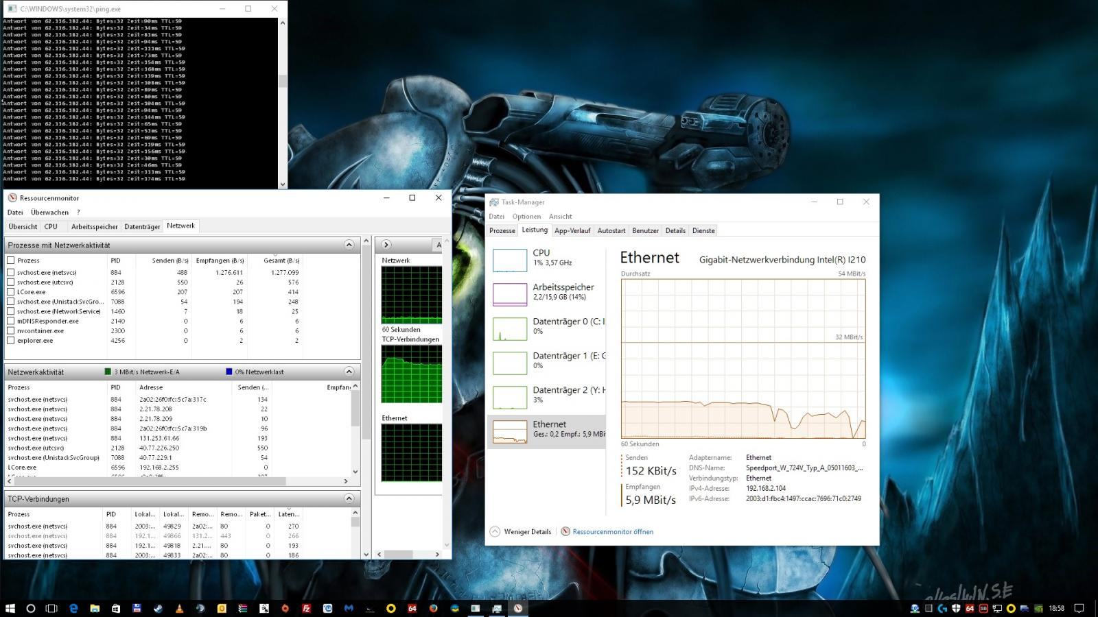Launch Microsoft Edge from the taskbar
This screenshot has width=1098, height=617.
(x=73, y=608)
